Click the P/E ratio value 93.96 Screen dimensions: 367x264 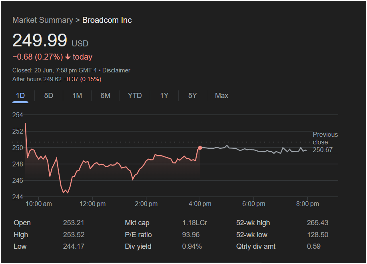191,235
